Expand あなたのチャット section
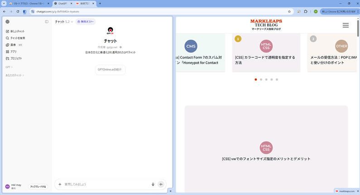This screenshot has height=195, width=360. click(x=14, y=75)
